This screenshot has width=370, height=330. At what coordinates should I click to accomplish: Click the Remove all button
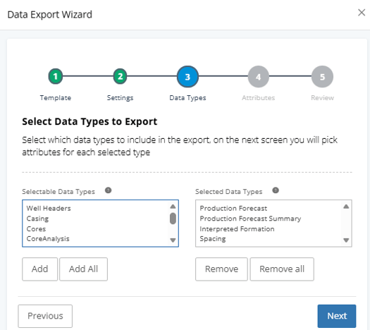coord(282,269)
